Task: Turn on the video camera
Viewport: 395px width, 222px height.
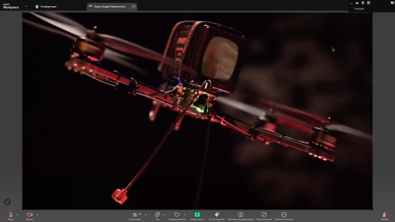Action: pyautogui.click(x=30, y=216)
